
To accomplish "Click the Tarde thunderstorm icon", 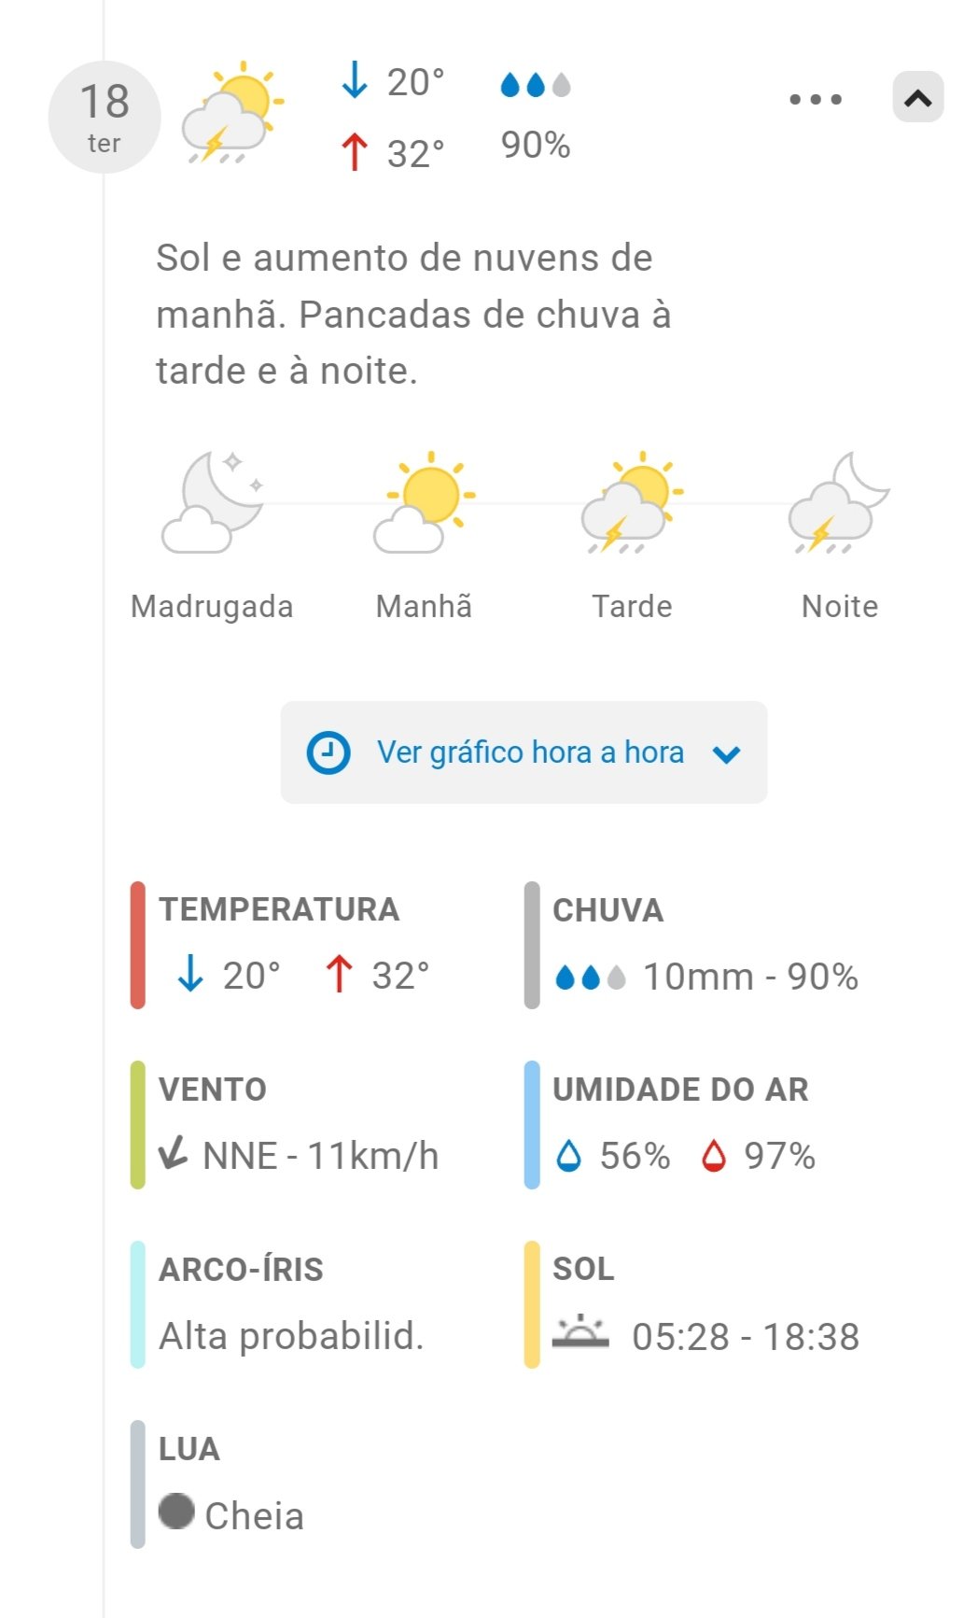I will [632, 502].
